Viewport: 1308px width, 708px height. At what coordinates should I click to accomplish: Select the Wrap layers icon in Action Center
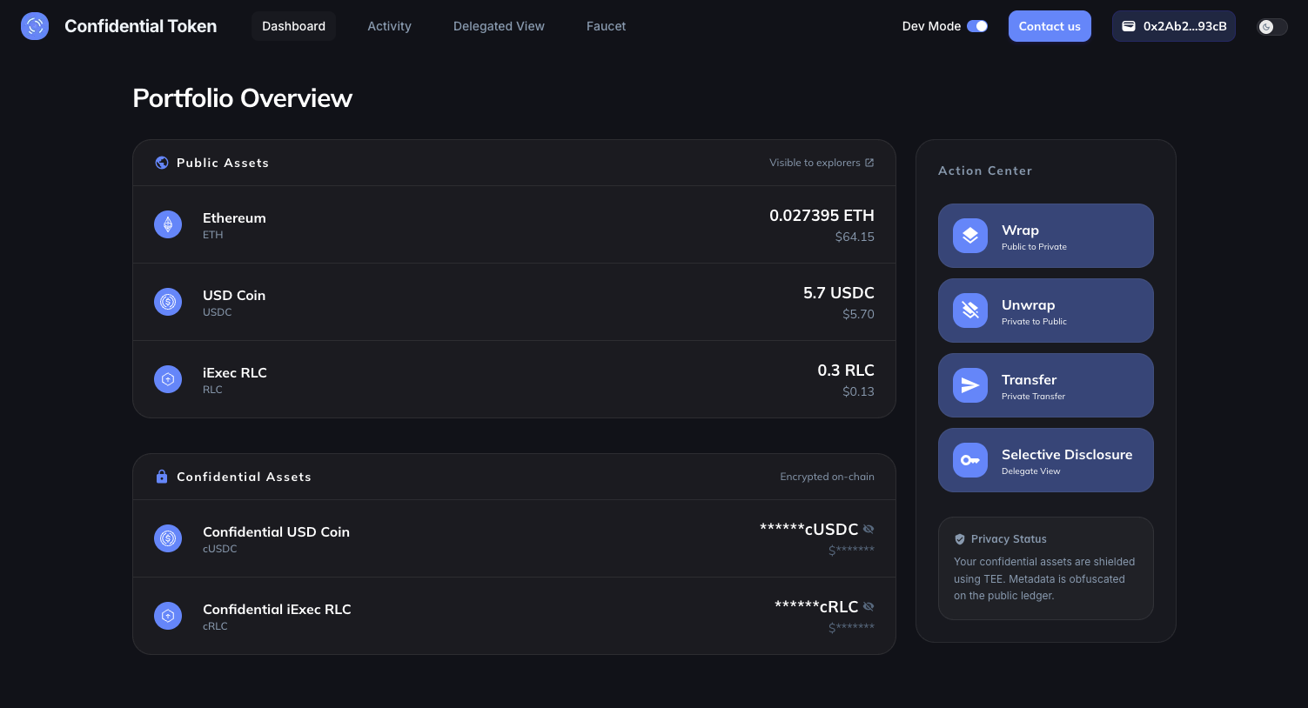pyautogui.click(x=969, y=235)
